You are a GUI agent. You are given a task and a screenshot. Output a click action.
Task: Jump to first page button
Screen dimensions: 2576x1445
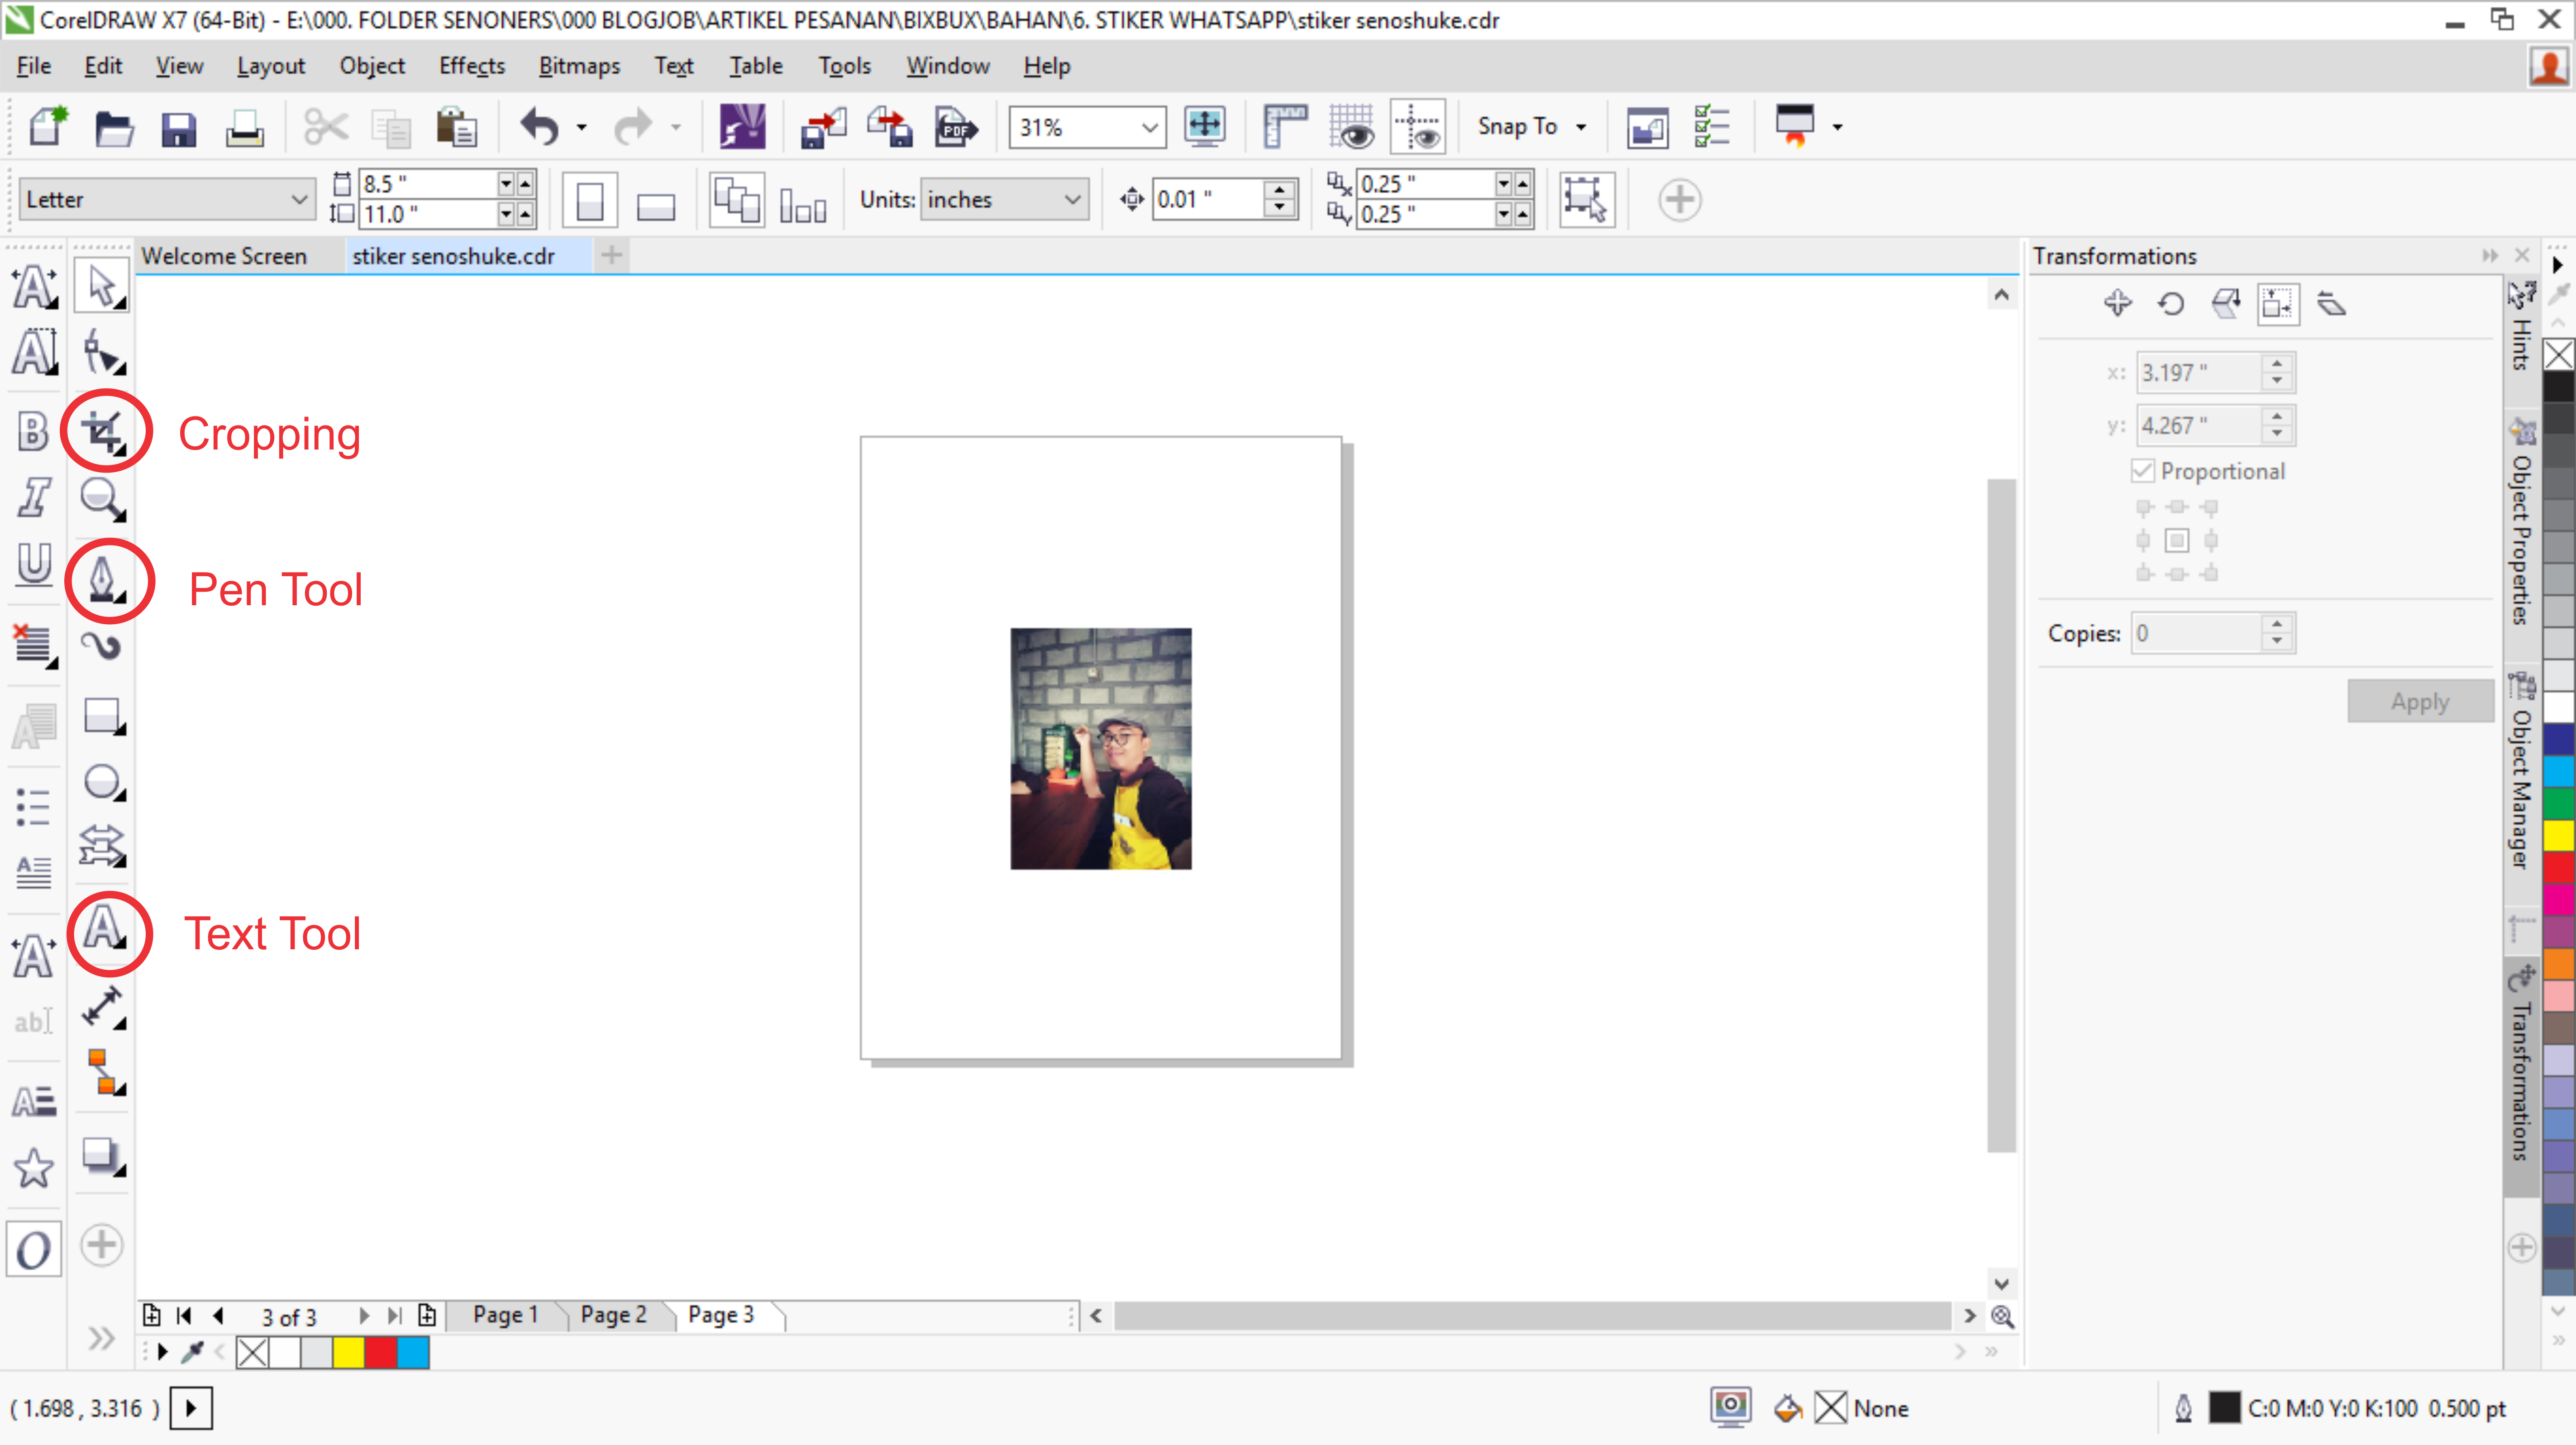point(184,1316)
